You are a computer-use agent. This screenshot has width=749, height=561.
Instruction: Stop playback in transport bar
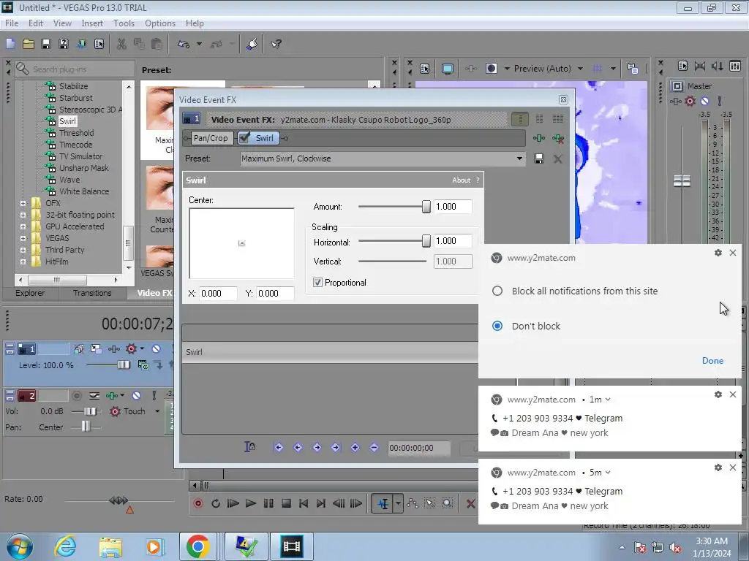(286, 503)
